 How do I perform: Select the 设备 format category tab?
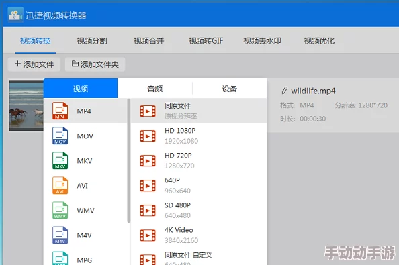(230, 89)
